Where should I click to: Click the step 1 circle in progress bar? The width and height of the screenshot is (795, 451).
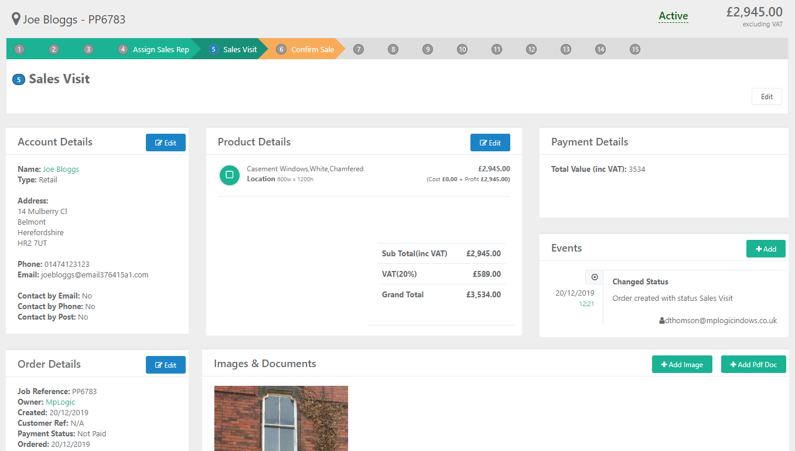pos(19,49)
